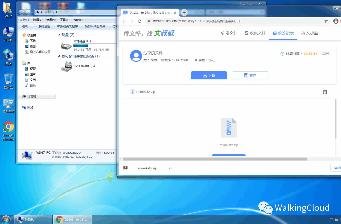This screenshot has height=224, width=341.
Task: Click the Explorer back navigation button
Action: [x=21, y=12]
